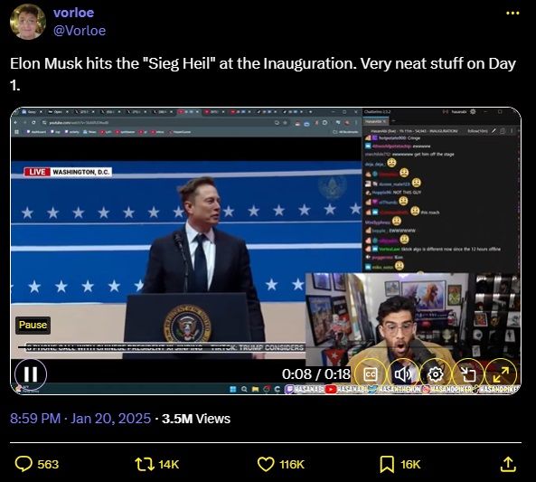Switch video to picture-in-picture mode

click(x=468, y=374)
